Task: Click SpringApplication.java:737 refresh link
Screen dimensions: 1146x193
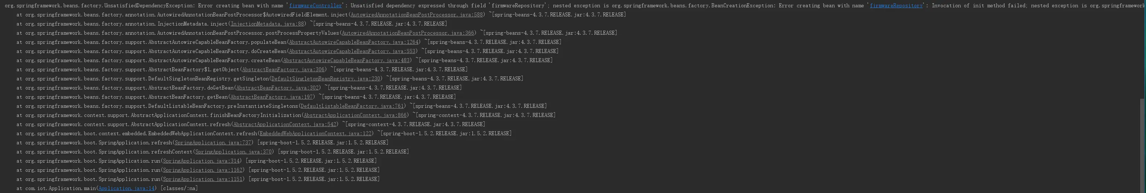Action: coord(213,143)
